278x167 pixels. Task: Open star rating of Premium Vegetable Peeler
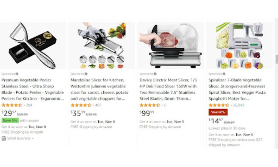click(12, 105)
